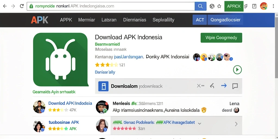Click the square extension icon in the toolbar
This screenshot has height=139, width=278.
[x=254, y=6]
